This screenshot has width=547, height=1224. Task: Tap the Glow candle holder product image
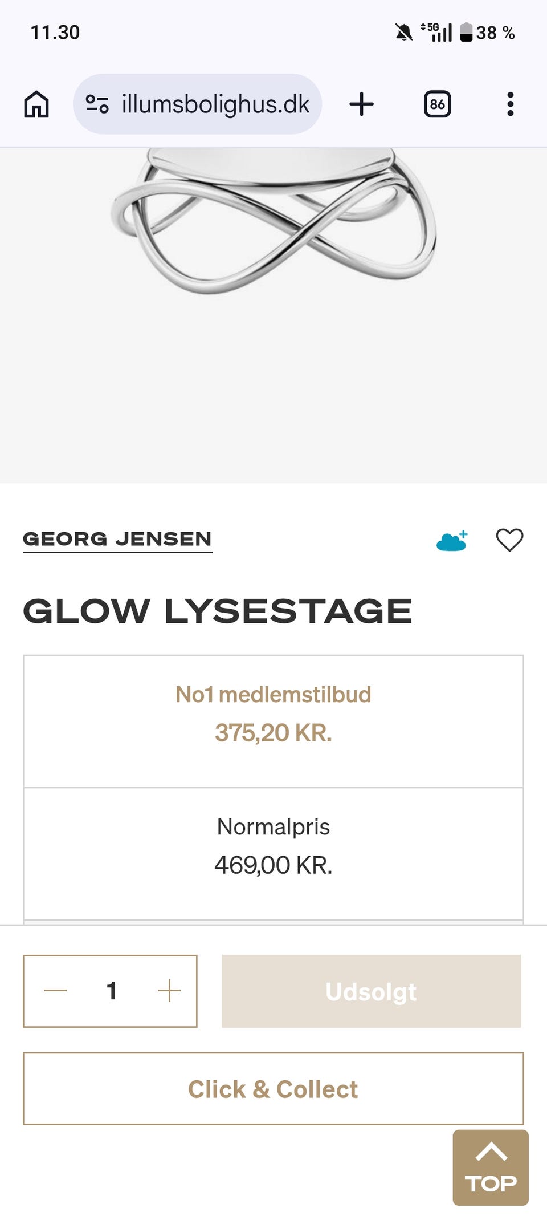[273, 222]
